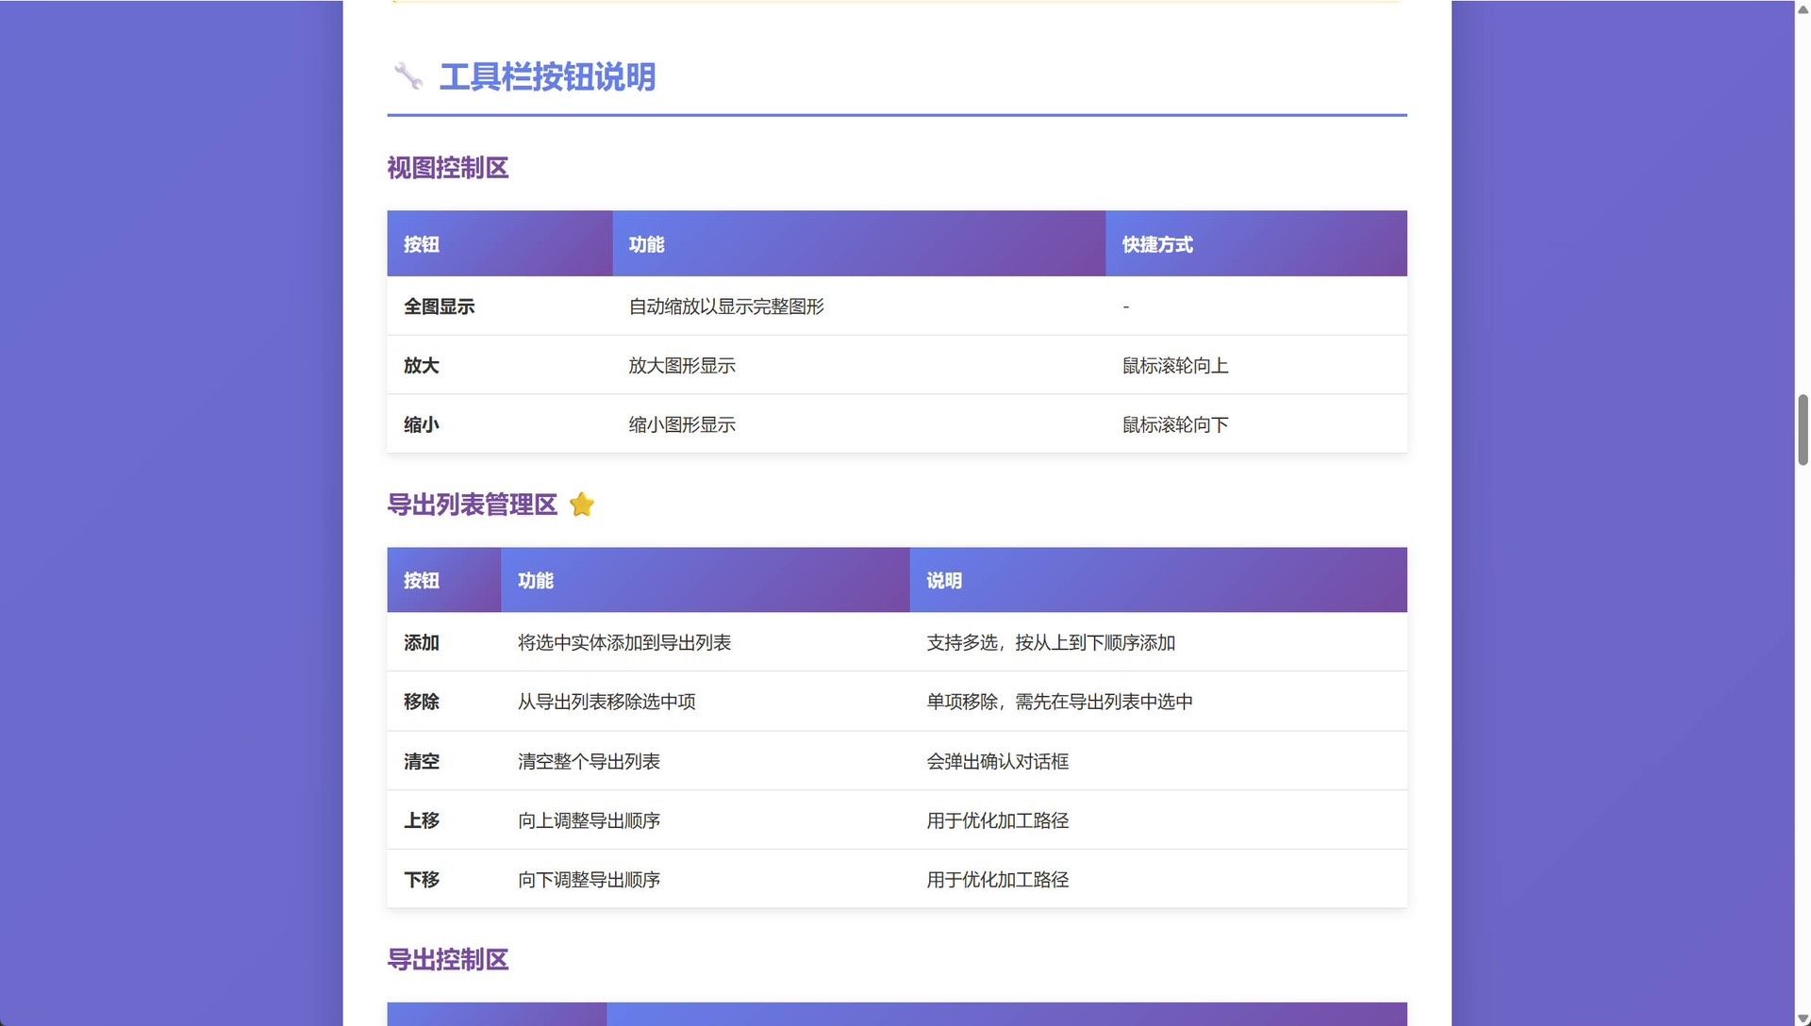
Task: Click the 快捷方式 column header
Action: [1157, 244]
